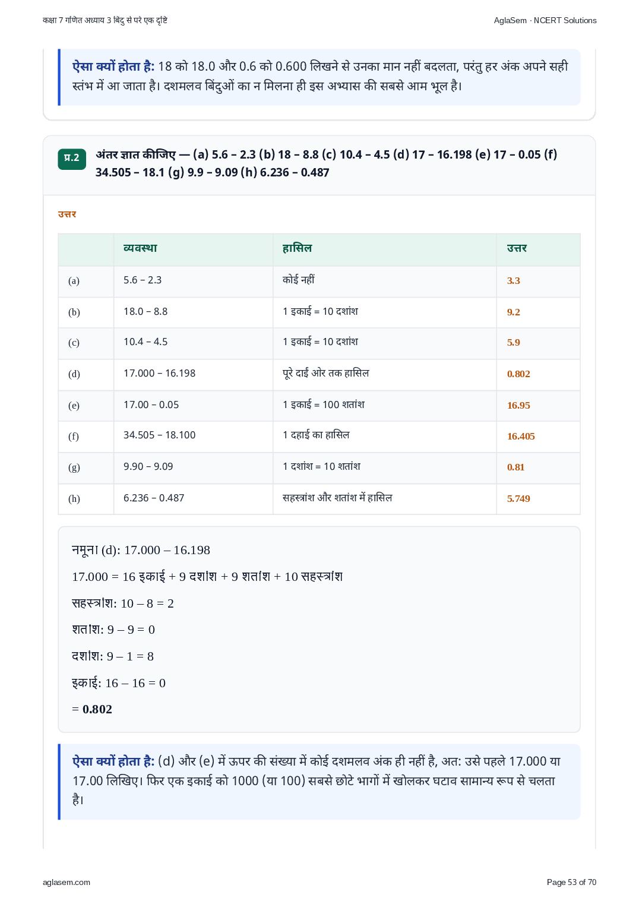Click the नमूना (d) worked example heading
639x904 pixels.
click(141, 550)
